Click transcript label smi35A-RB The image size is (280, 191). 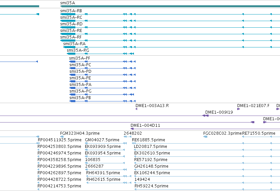(x=71, y=11)
